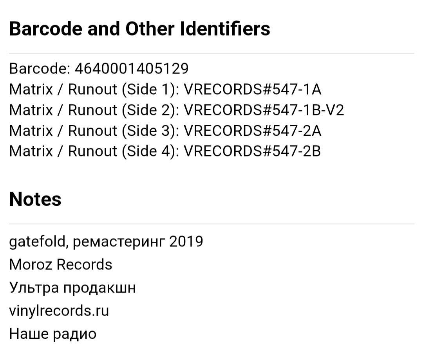Screen dimensions: 423x361
Task: Click the Moroz Records note line
Action: click(x=61, y=264)
